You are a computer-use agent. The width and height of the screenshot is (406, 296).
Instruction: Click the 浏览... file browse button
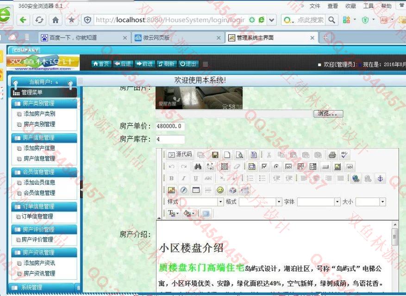tap(328, 113)
